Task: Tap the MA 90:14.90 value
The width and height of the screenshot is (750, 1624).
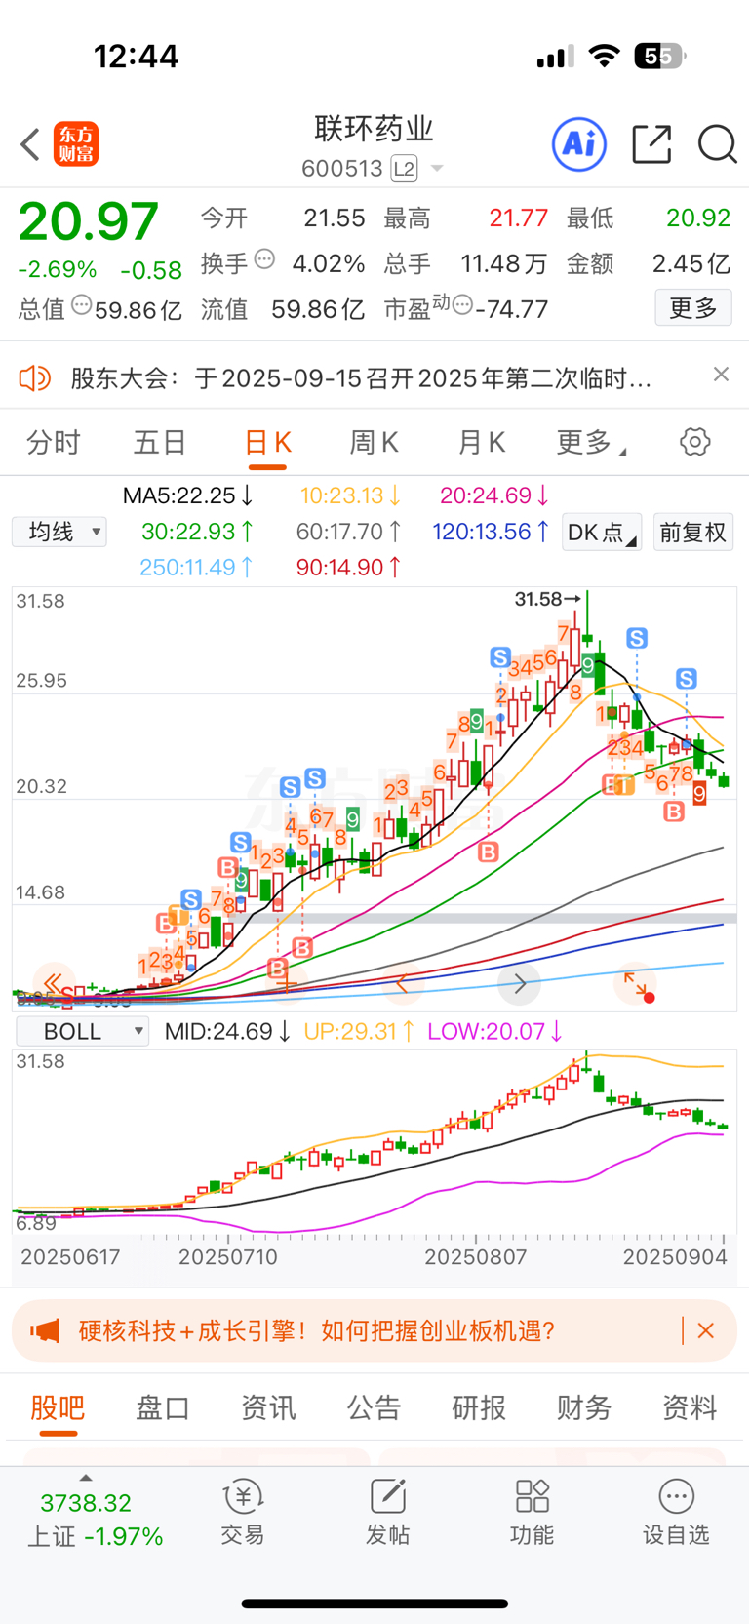Action: point(349,567)
